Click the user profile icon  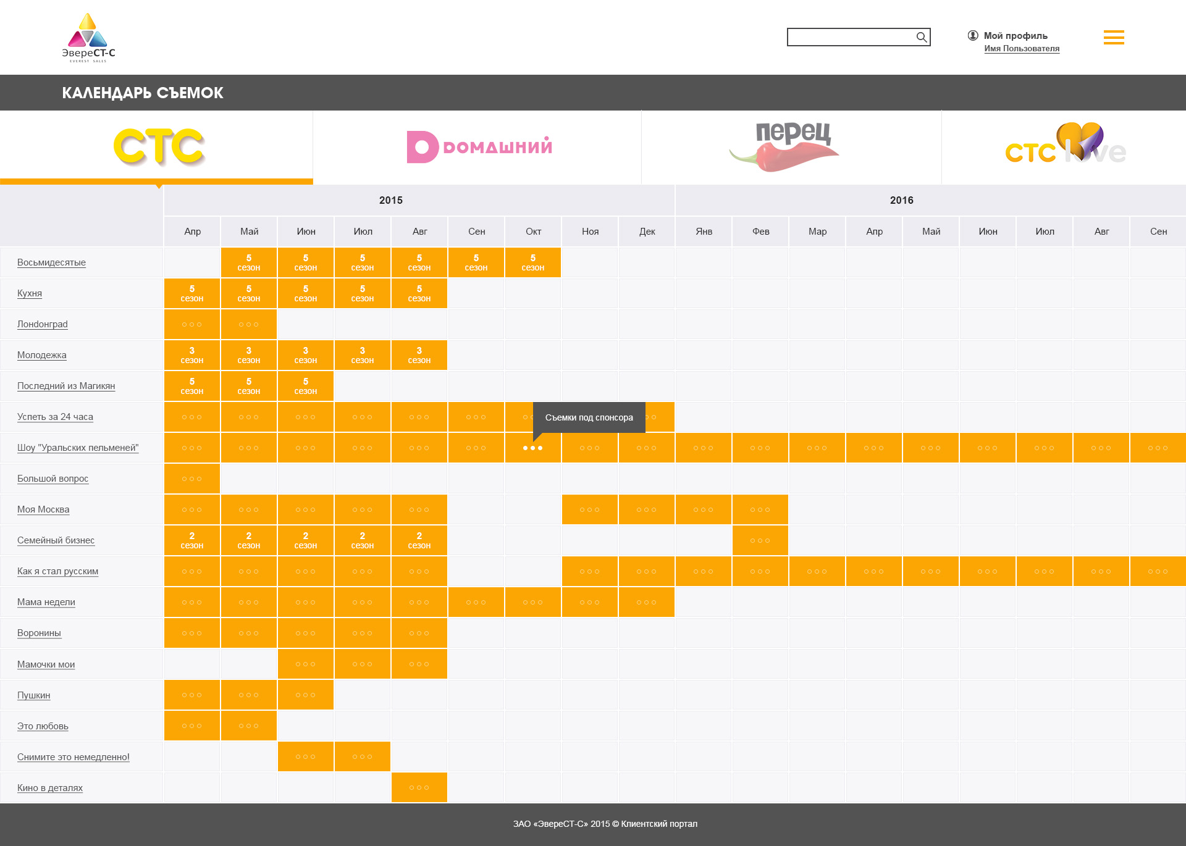pyautogui.click(x=973, y=35)
